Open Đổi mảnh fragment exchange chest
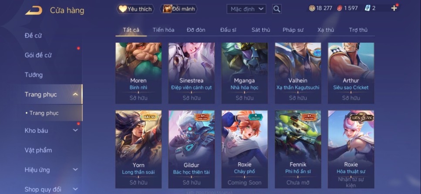This screenshot has height=194, width=421. [x=179, y=9]
